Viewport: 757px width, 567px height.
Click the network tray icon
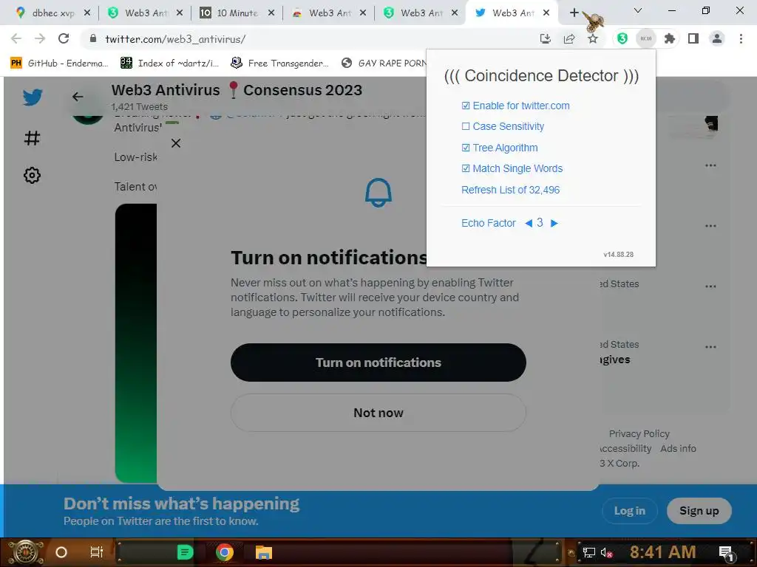589,552
